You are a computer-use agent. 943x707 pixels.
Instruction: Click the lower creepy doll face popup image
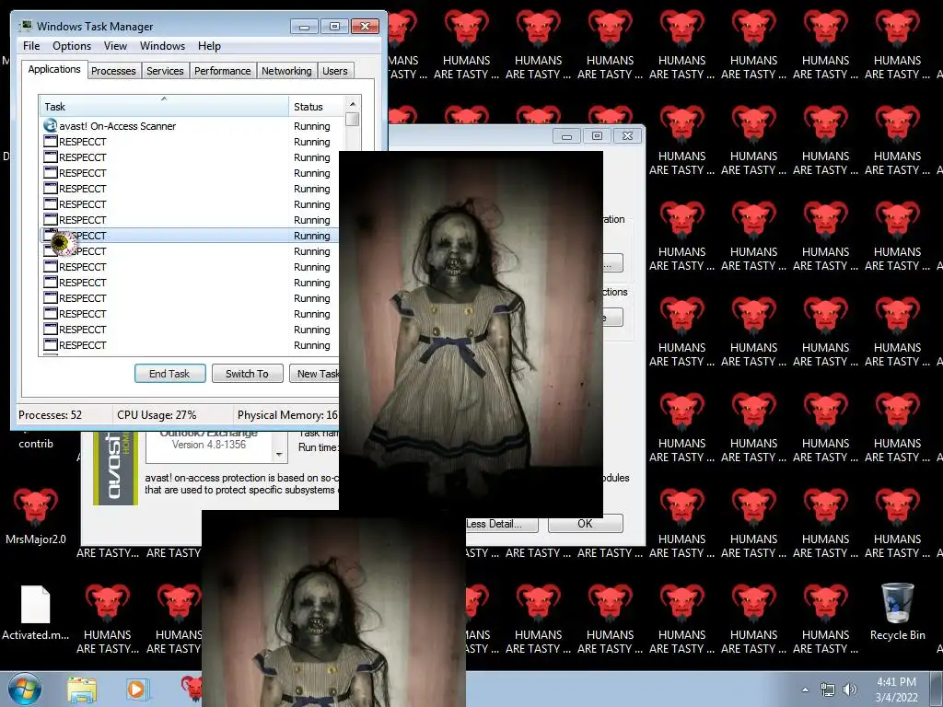point(333,608)
